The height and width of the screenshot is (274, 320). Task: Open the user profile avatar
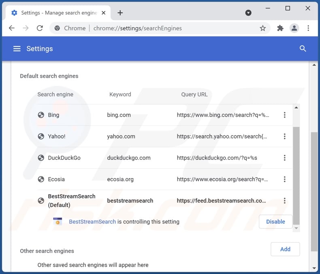(x=294, y=28)
